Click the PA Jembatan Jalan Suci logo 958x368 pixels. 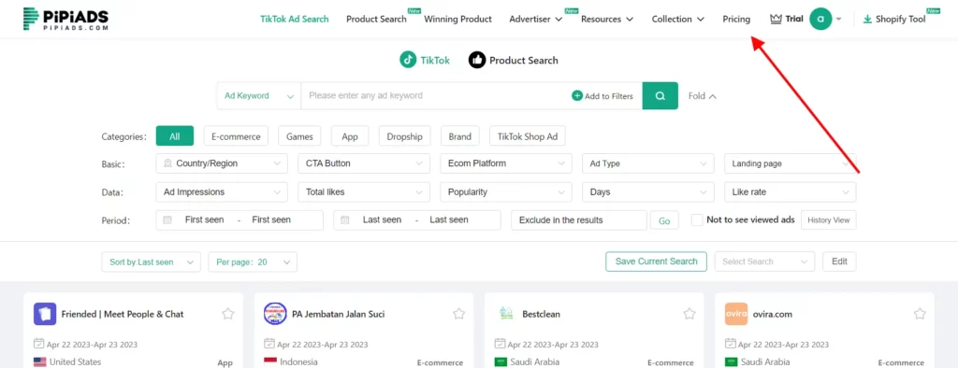click(275, 314)
